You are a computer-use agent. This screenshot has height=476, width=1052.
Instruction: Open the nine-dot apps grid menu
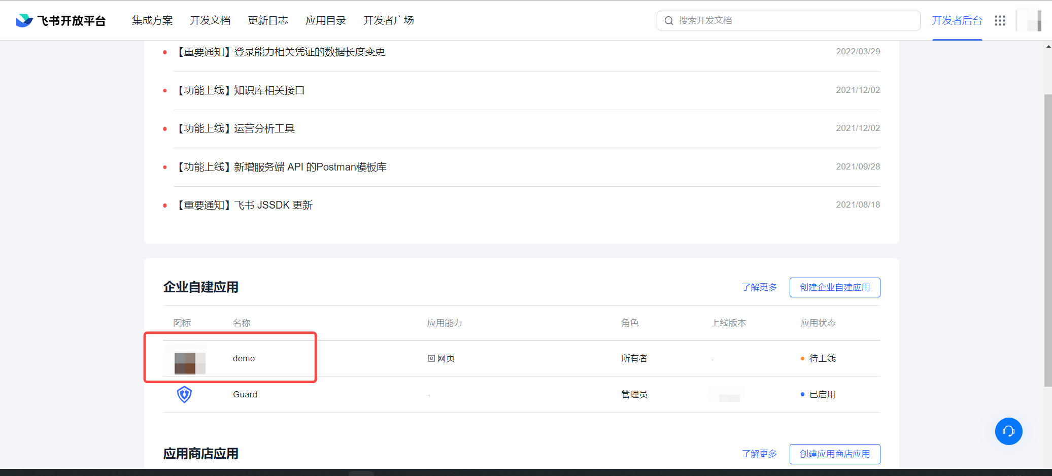[1000, 20]
